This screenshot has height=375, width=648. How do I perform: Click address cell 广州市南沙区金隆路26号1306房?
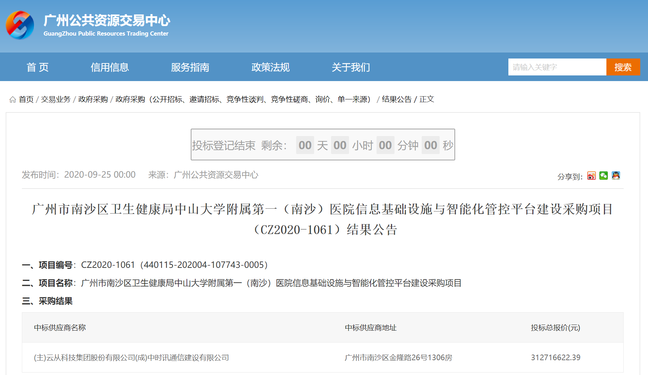pos(398,358)
